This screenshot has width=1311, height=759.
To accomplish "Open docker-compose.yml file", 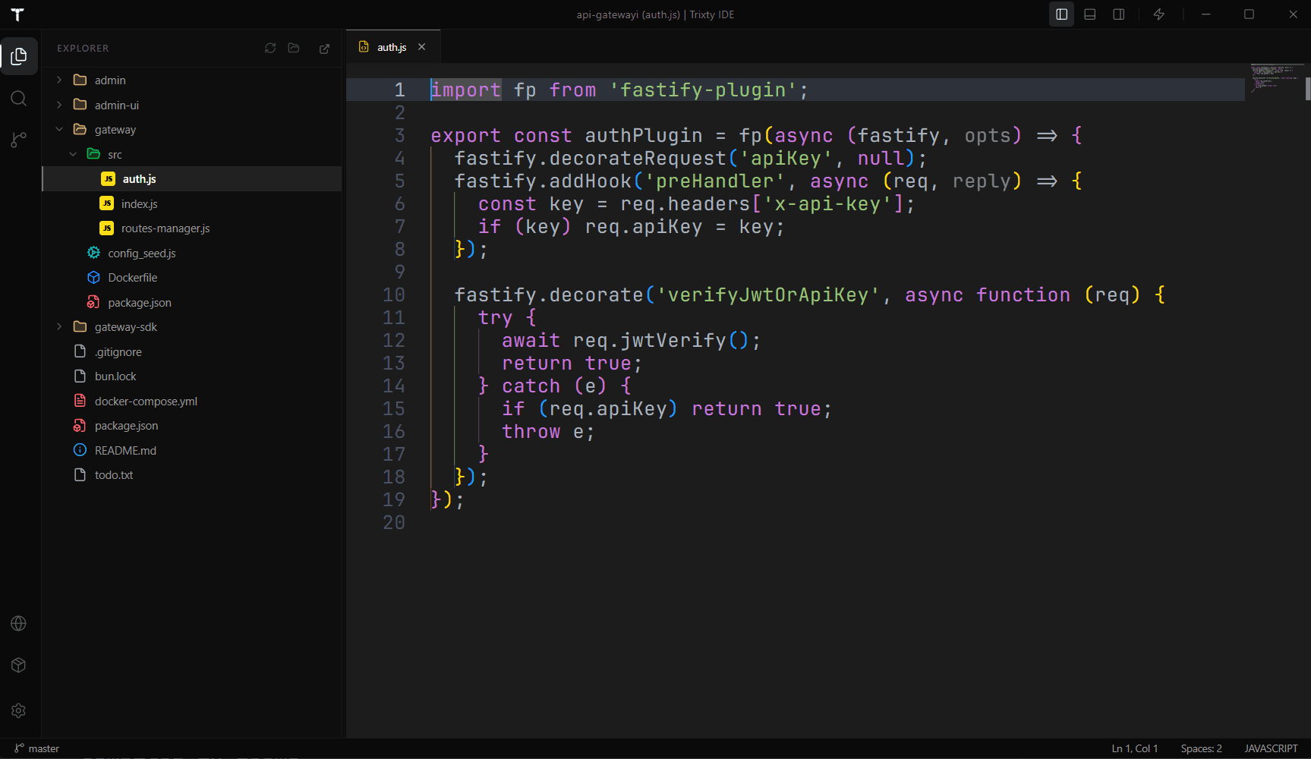I will click(x=191, y=401).
